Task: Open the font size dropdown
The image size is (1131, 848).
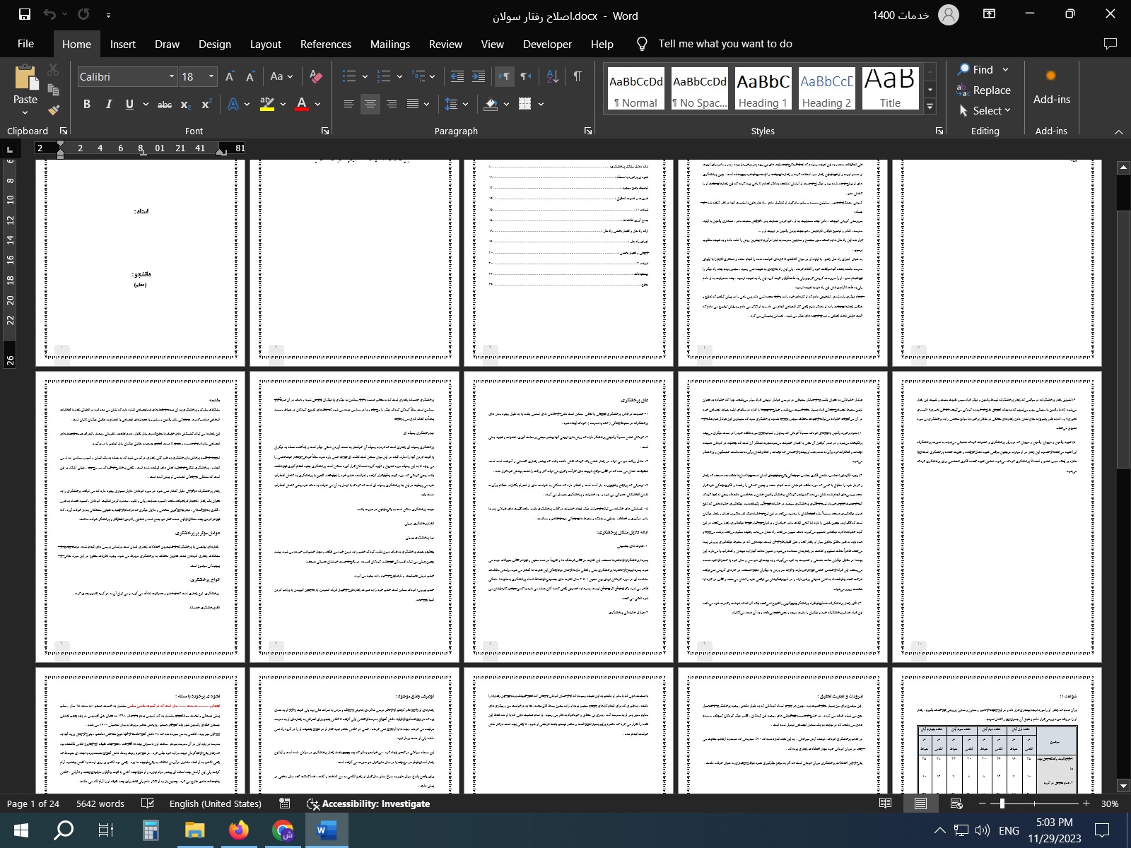Action: click(211, 76)
